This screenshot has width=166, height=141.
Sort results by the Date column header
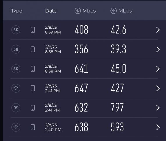51,11
